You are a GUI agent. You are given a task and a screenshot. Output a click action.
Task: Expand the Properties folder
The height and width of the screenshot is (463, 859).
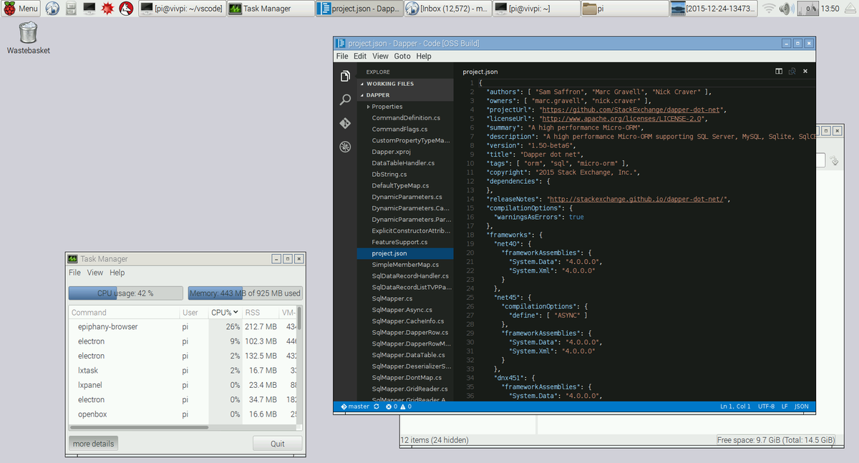[x=405, y=107]
